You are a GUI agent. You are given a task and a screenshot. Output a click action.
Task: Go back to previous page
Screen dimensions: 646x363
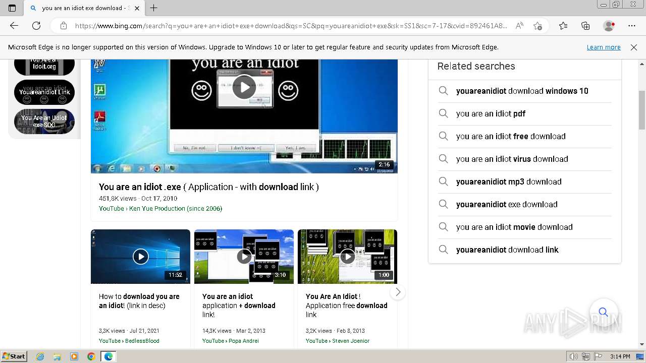coord(14,26)
